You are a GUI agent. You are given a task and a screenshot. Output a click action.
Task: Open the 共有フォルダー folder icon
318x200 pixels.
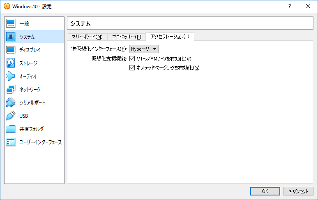pos(11,129)
